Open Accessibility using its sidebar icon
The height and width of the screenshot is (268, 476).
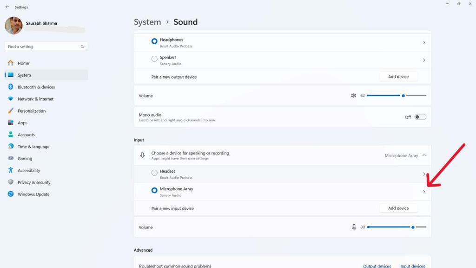tap(10, 170)
